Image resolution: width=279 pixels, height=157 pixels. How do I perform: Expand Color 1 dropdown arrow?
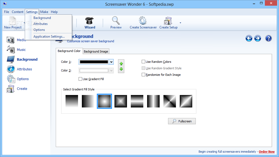tap(111, 62)
